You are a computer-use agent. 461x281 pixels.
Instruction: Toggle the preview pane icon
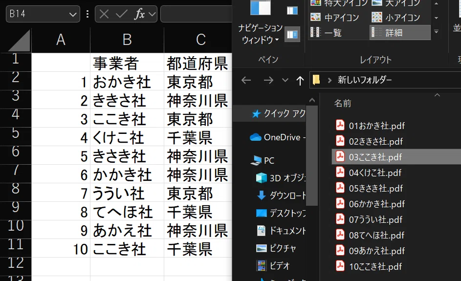point(292,11)
